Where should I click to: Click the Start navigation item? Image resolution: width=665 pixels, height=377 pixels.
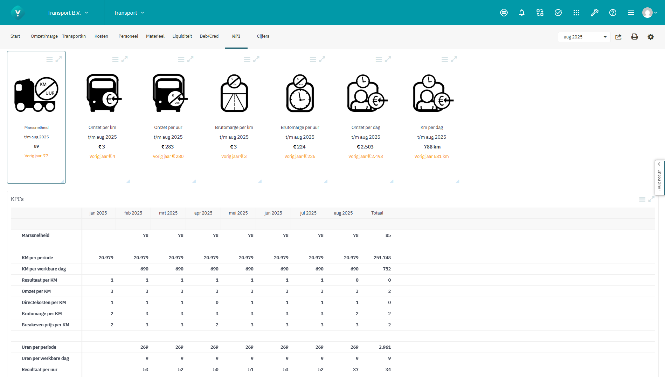tap(15, 36)
